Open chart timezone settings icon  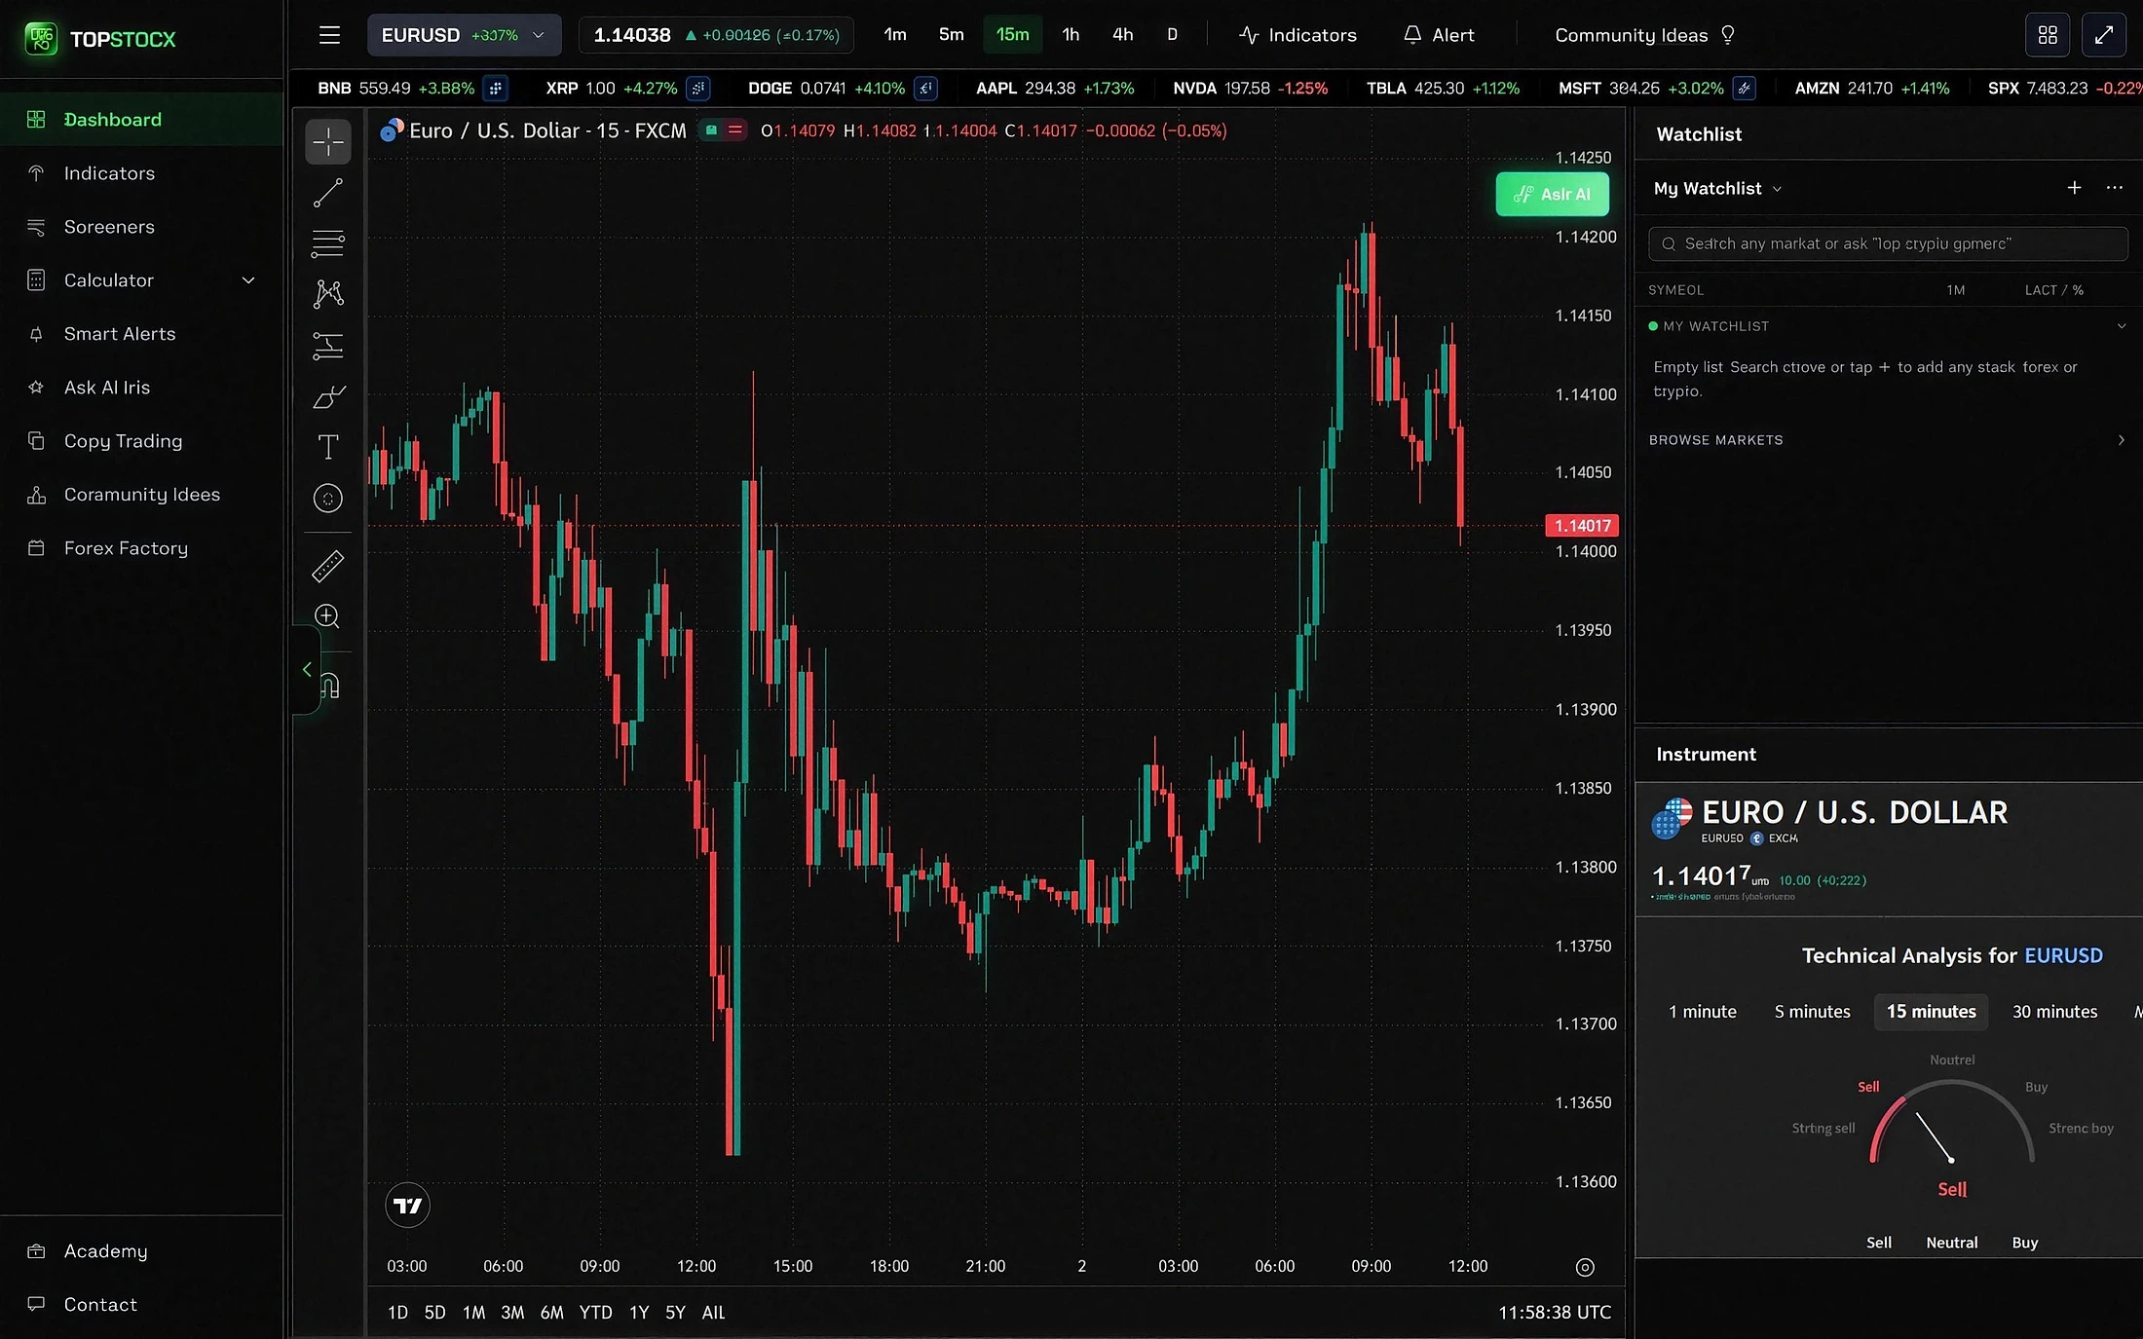click(1585, 1267)
